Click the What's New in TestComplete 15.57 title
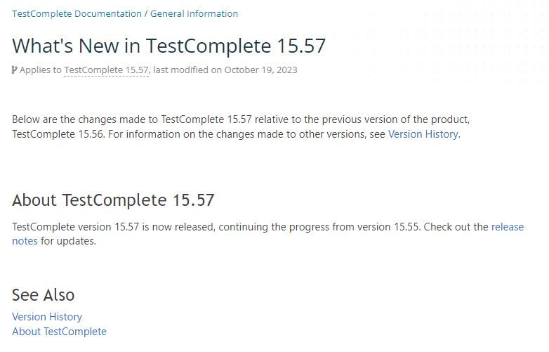 point(168,46)
